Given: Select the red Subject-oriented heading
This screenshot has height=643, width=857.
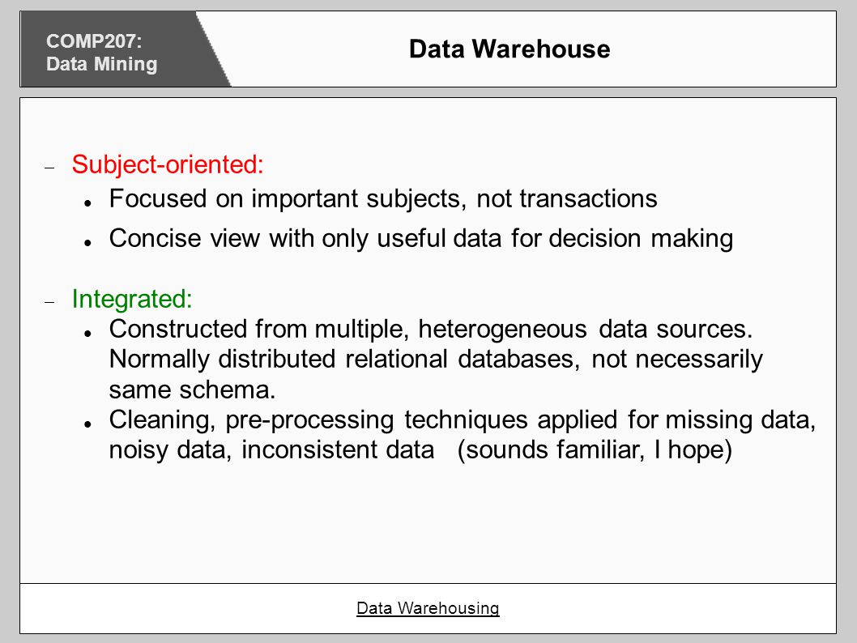Looking at the screenshot, I should pos(168,164).
